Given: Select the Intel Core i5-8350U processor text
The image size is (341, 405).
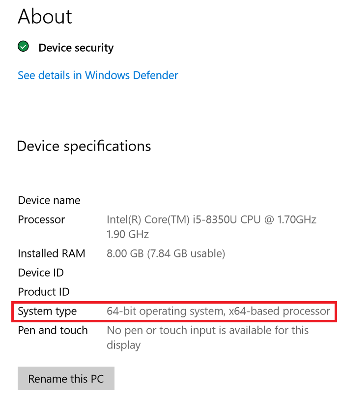Looking at the screenshot, I should point(211,219).
